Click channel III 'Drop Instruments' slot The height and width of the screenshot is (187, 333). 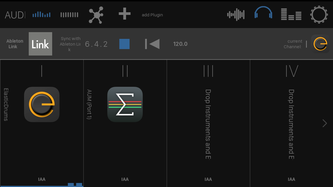[x=208, y=124]
